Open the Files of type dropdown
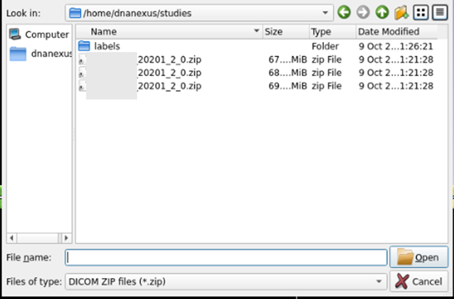 point(378,281)
